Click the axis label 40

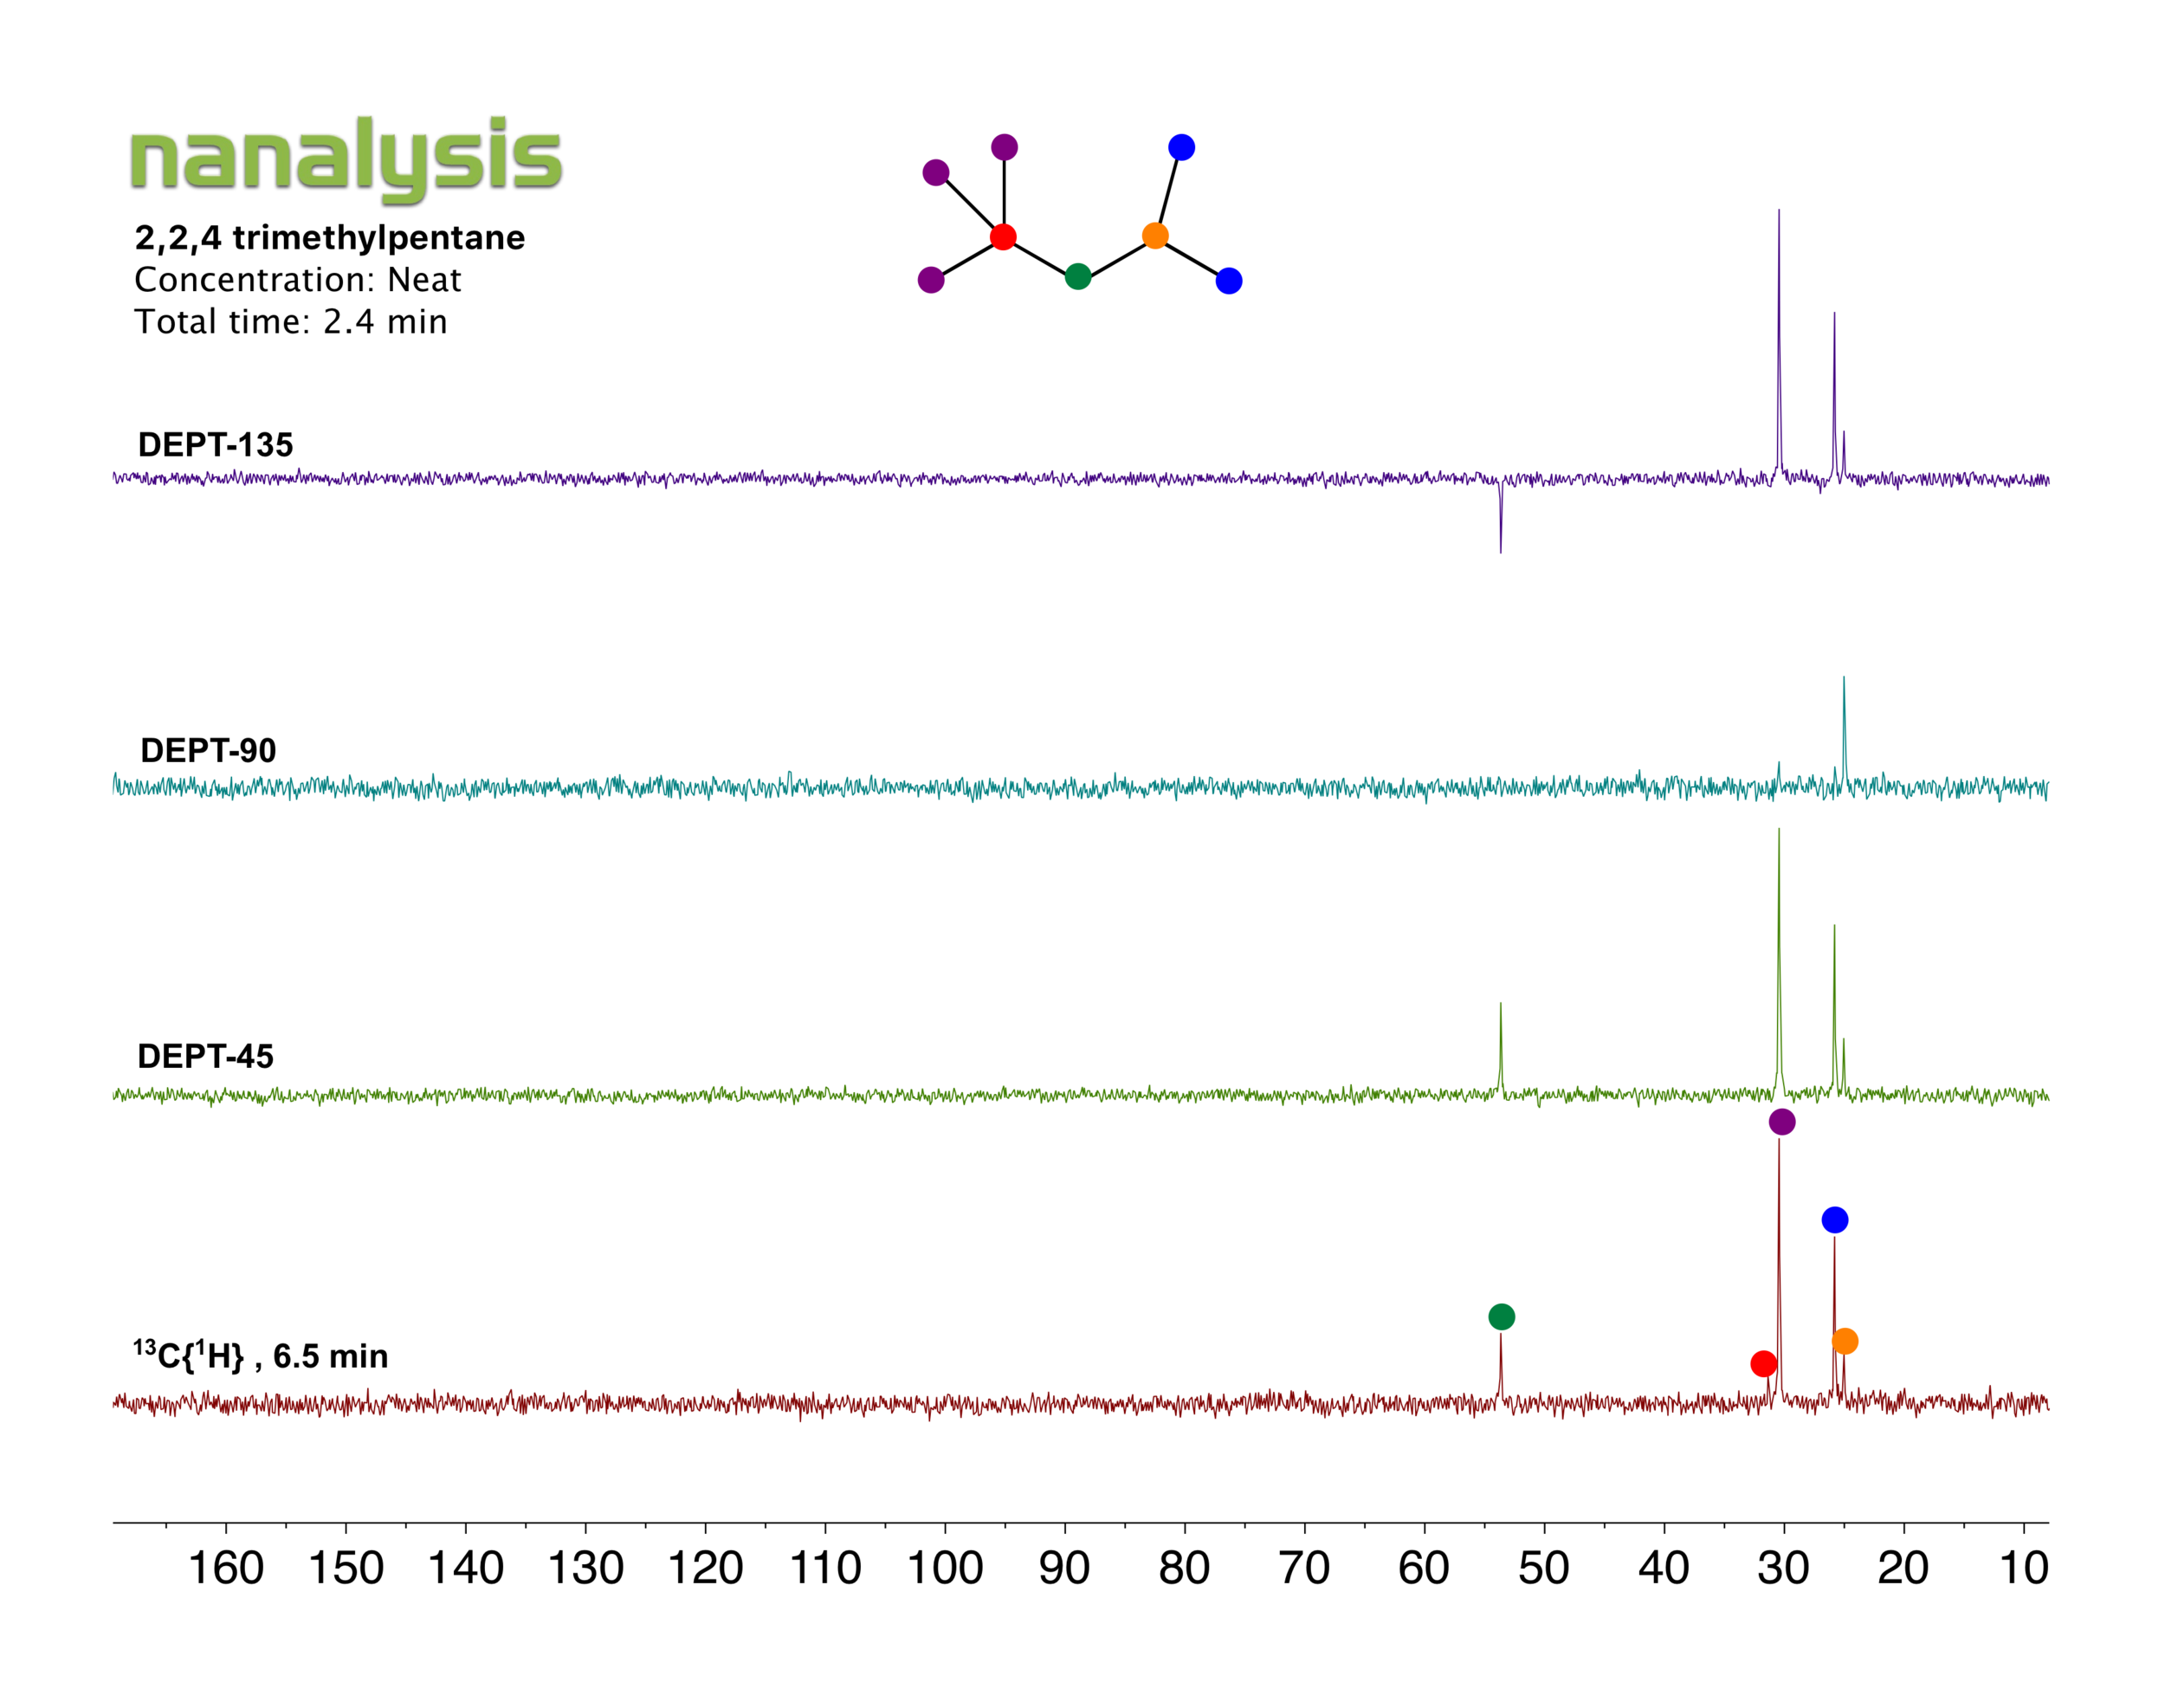click(x=1664, y=1568)
